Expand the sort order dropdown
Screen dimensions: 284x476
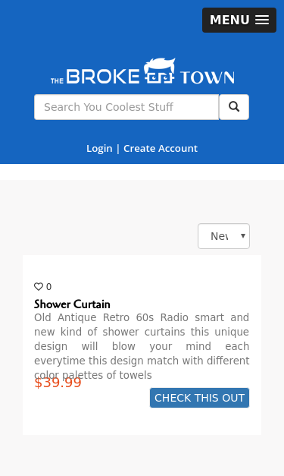pos(223,236)
